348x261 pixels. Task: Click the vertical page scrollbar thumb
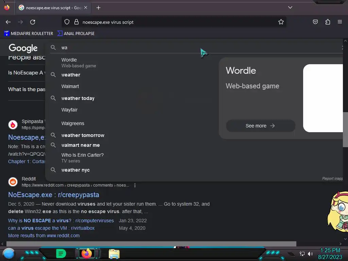[x=345, y=129]
